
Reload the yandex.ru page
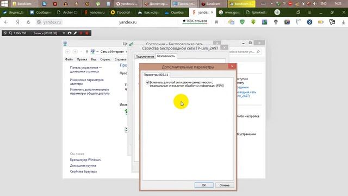28,22
